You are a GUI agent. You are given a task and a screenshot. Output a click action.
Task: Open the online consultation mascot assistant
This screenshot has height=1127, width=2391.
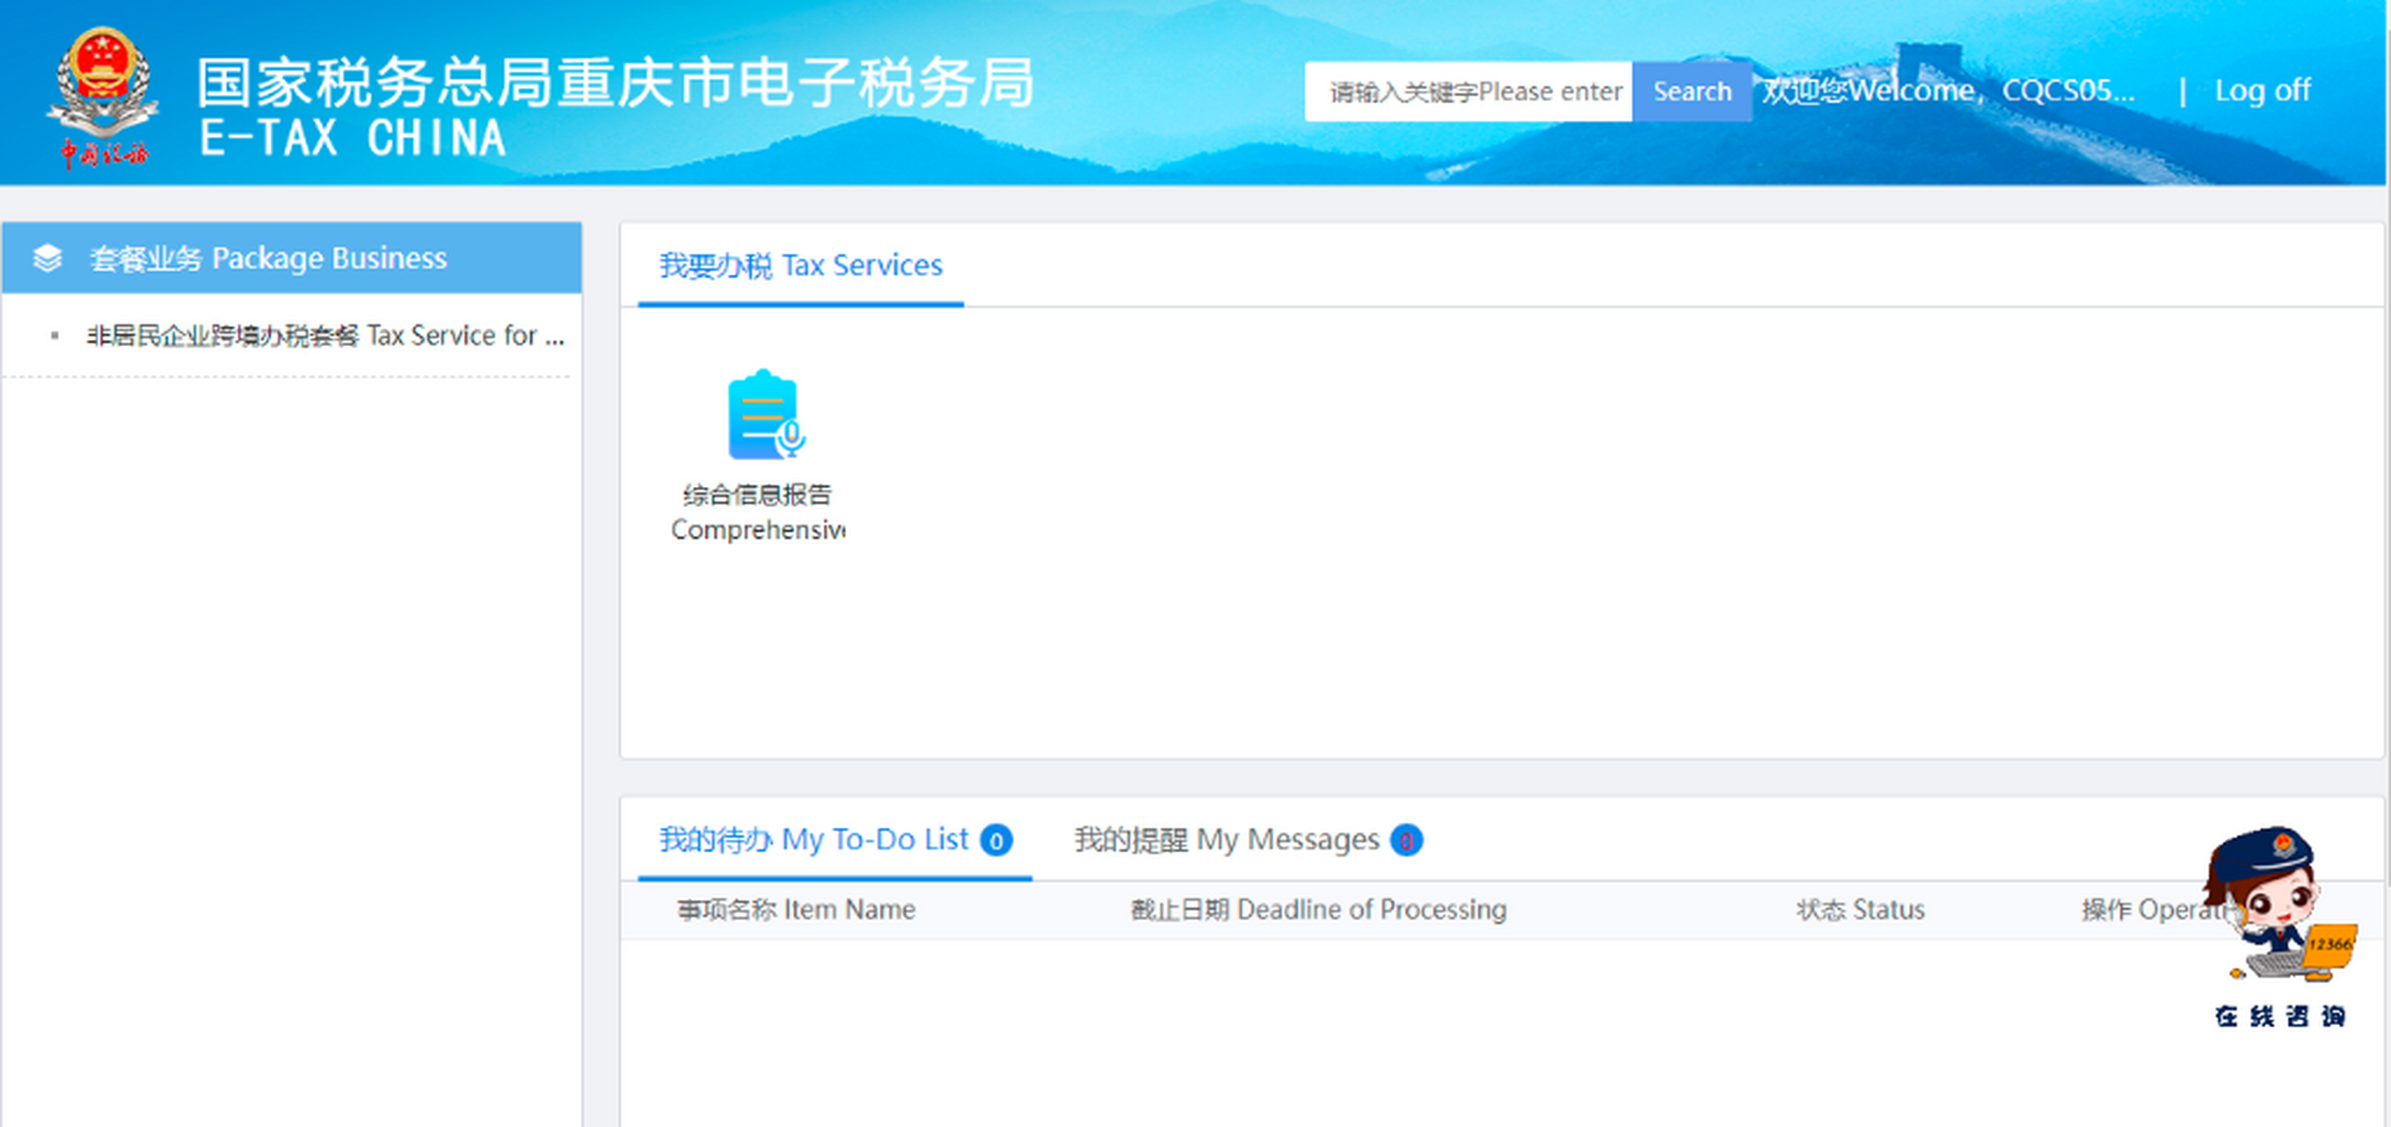(x=2280, y=904)
